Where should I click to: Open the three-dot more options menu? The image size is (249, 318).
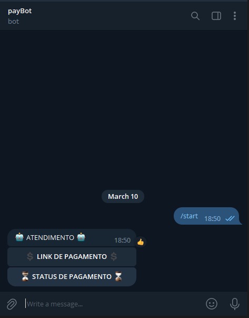[235, 16]
